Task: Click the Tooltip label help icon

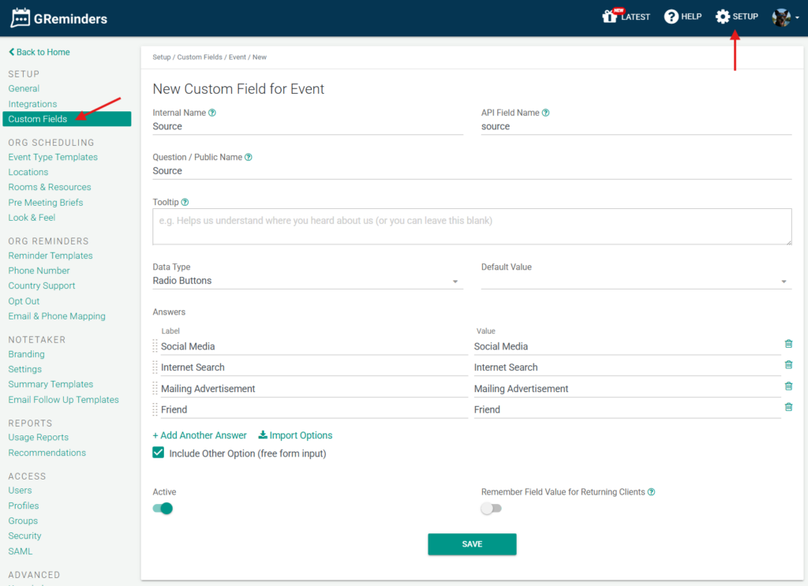Action: tap(185, 203)
